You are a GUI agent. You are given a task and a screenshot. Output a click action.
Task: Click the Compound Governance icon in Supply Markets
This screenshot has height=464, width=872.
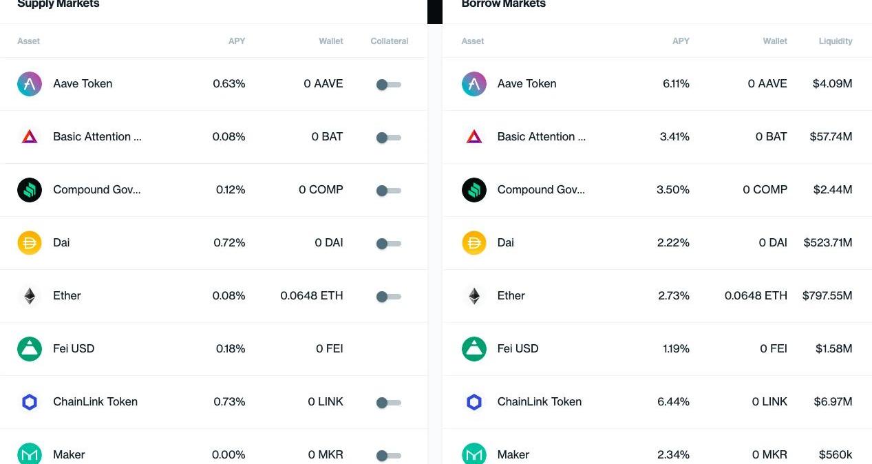pyautogui.click(x=30, y=190)
